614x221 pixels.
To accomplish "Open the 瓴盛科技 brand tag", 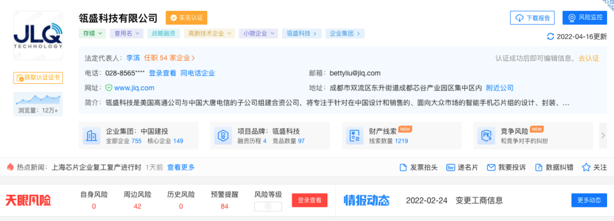I will pos(301,33).
